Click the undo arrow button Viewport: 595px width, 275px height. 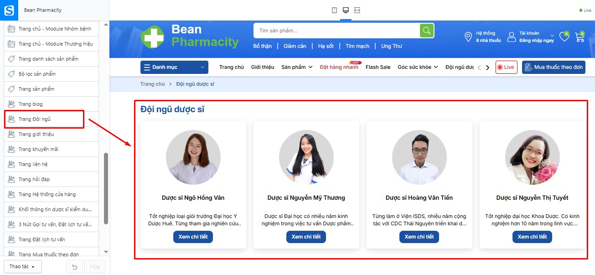click(75, 266)
